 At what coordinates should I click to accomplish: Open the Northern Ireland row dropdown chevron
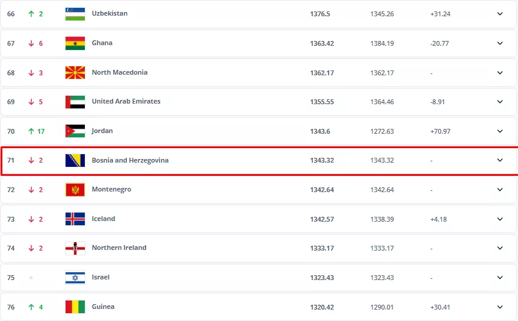tap(499, 248)
